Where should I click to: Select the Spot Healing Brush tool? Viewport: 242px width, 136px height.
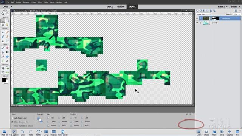coord(7,32)
